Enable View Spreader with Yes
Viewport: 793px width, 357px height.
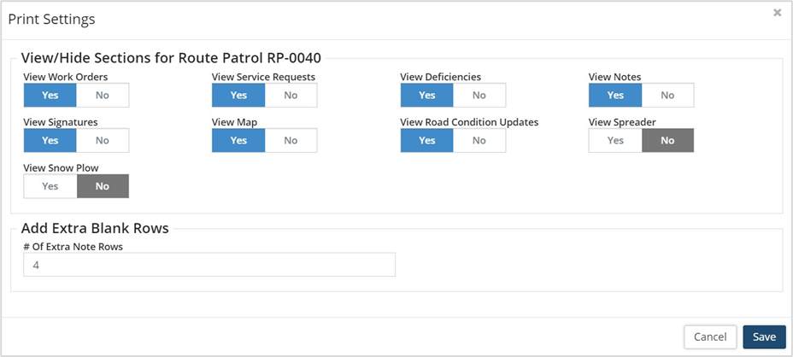point(615,140)
